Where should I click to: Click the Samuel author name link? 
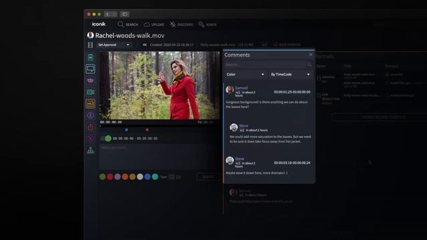pos(242,88)
